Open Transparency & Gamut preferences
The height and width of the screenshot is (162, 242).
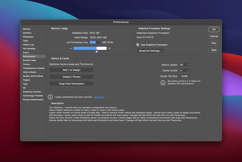click(34, 68)
